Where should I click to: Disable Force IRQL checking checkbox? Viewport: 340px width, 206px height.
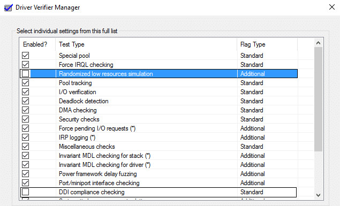coord(25,65)
